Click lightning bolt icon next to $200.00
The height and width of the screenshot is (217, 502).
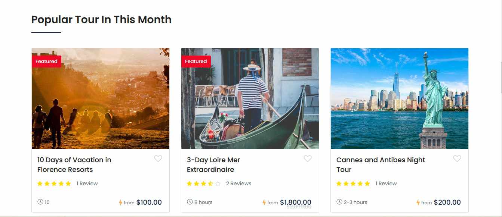click(x=418, y=202)
